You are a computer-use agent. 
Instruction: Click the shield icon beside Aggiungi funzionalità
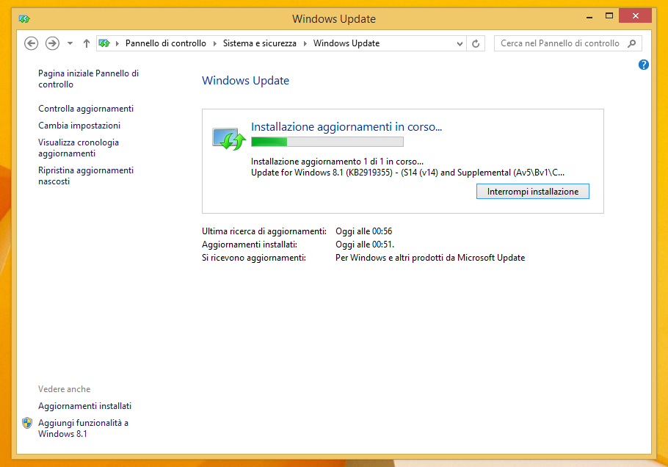[27, 423]
